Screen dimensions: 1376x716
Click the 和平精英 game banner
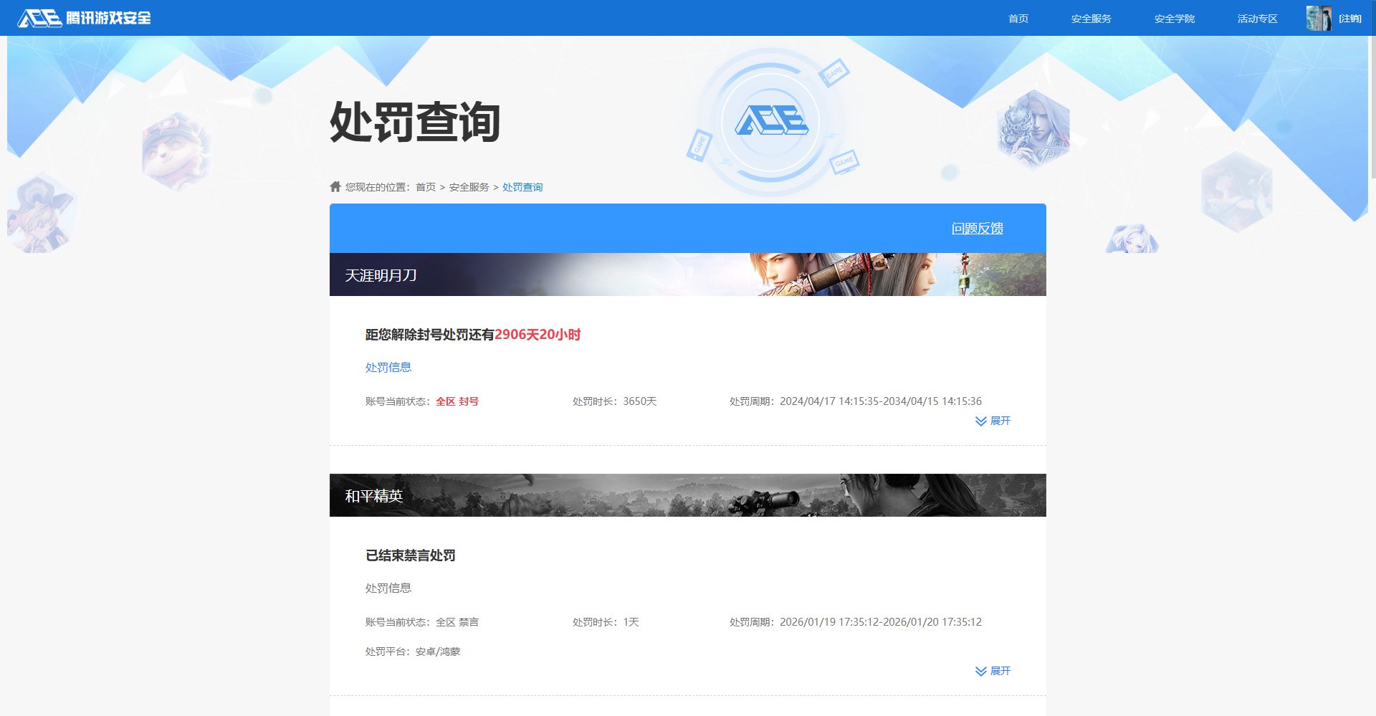tap(688, 495)
